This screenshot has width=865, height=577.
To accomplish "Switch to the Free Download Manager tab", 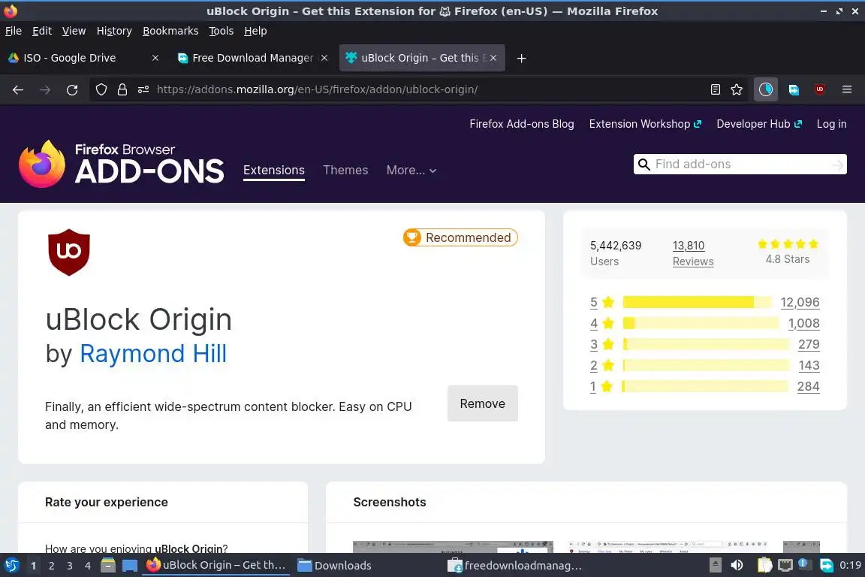I will 253,58.
